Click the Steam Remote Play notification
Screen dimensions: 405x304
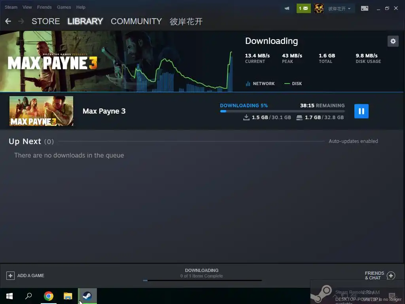click(x=358, y=292)
